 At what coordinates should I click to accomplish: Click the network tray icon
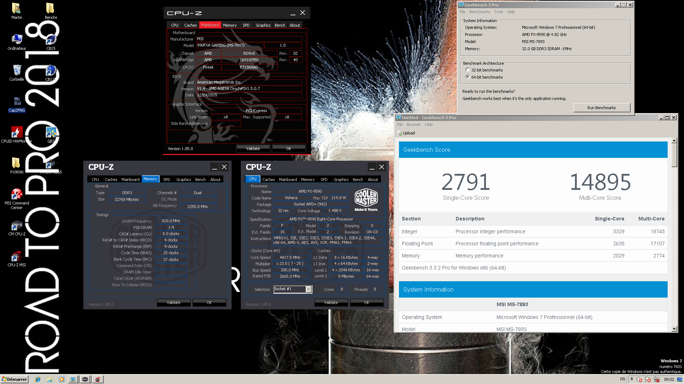pos(657,379)
